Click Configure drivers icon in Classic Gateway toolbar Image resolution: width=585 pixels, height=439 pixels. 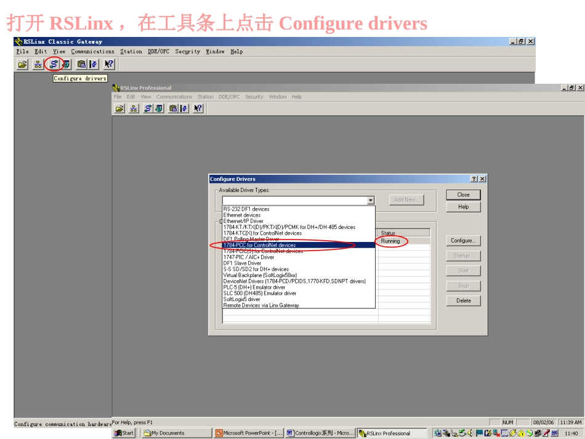[54, 64]
